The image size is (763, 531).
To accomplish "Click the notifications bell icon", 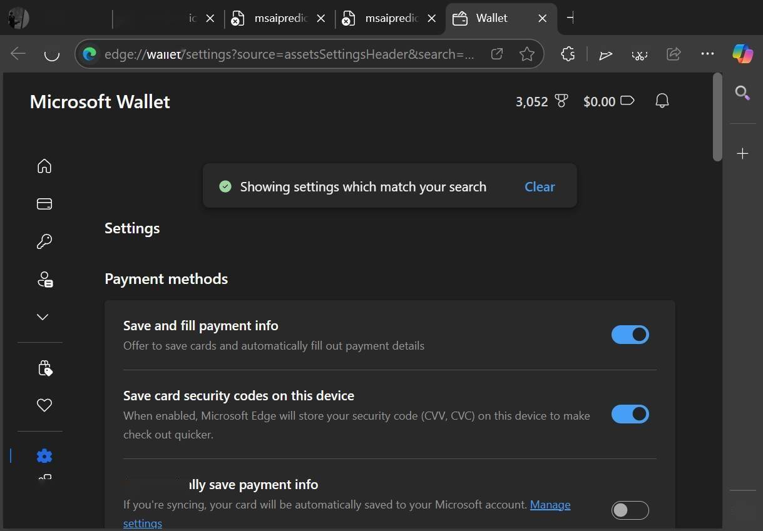I will click(x=662, y=101).
